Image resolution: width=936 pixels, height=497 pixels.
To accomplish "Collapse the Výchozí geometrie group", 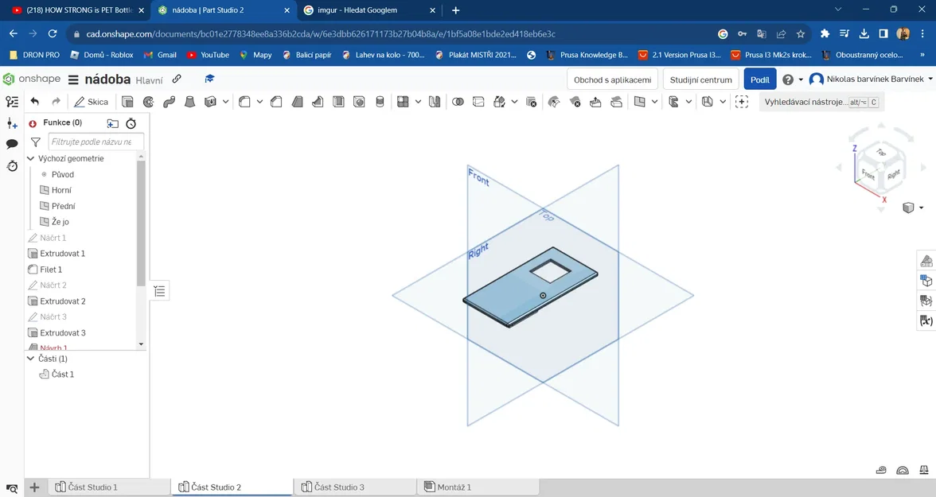I will tap(31, 158).
